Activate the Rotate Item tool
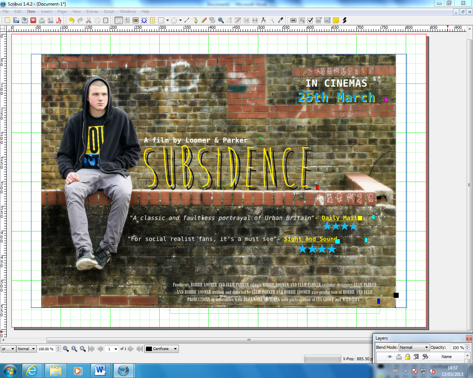This screenshot has width=473, height=378. [x=212, y=20]
